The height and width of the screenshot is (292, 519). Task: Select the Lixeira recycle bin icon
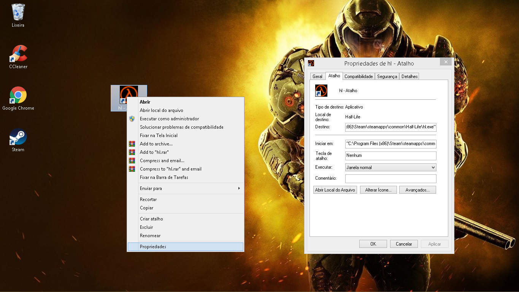[x=18, y=16]
